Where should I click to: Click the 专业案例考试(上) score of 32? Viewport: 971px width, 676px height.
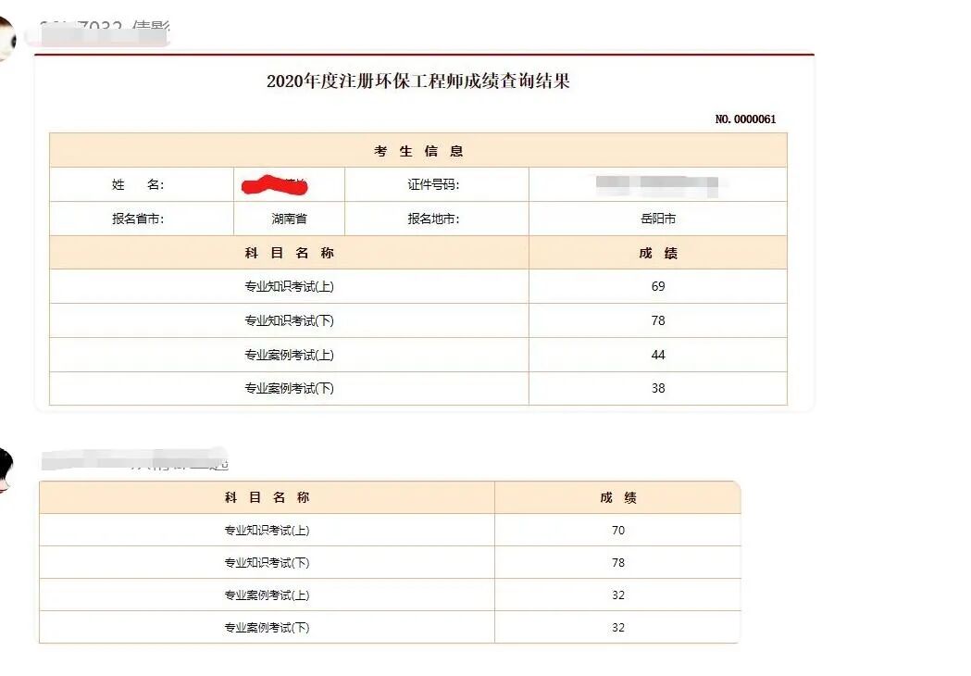(616, 595)
